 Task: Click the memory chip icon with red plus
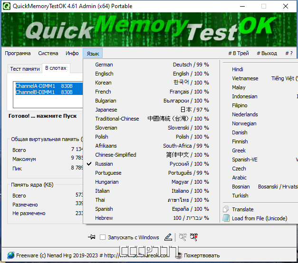point(194,237)
